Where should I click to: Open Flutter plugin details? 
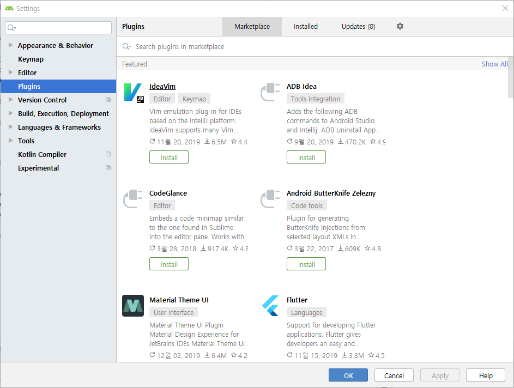[x=297, y=300]
